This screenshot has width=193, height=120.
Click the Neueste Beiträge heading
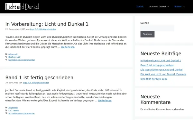point(161,53)
